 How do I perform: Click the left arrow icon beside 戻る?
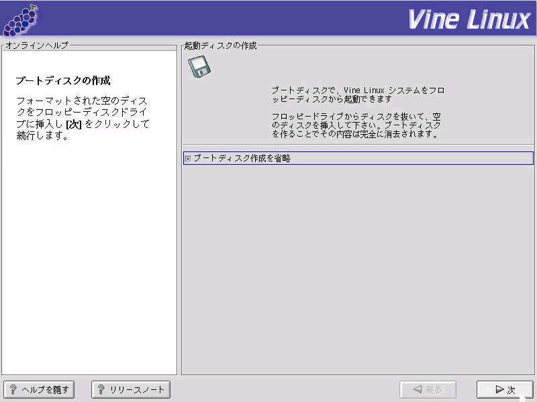(x=418, y=389)
